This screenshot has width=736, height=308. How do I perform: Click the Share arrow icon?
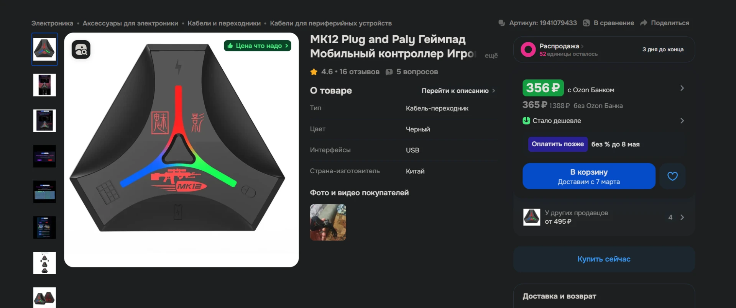[x=644, y=23]
